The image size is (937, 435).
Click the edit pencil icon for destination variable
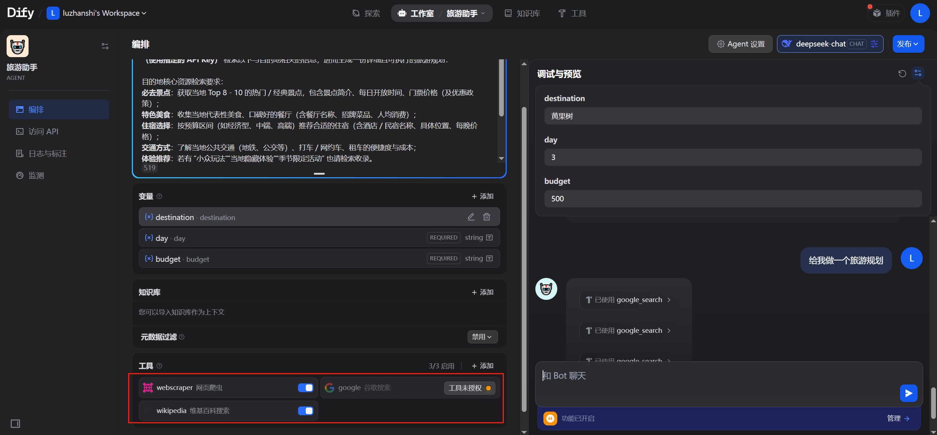coord(471,217)
